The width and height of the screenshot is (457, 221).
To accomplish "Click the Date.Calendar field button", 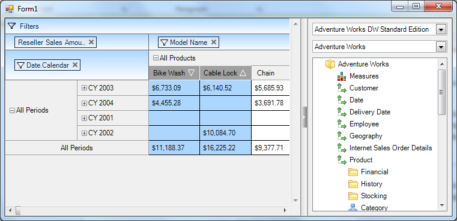I will pos(47,65).
